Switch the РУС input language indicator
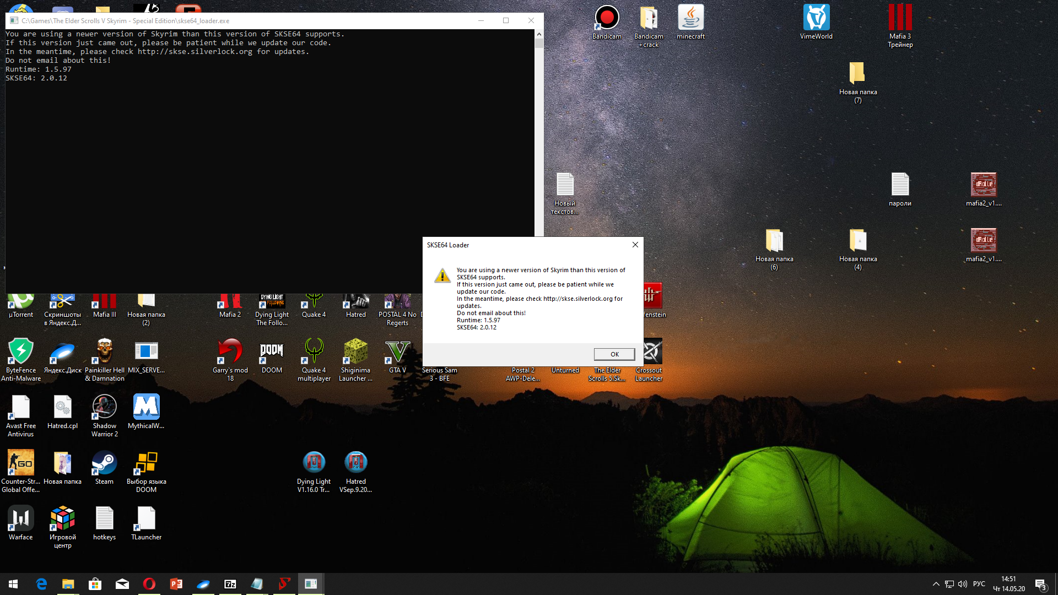Screen dimensions: 1058x595 [979, 584]
